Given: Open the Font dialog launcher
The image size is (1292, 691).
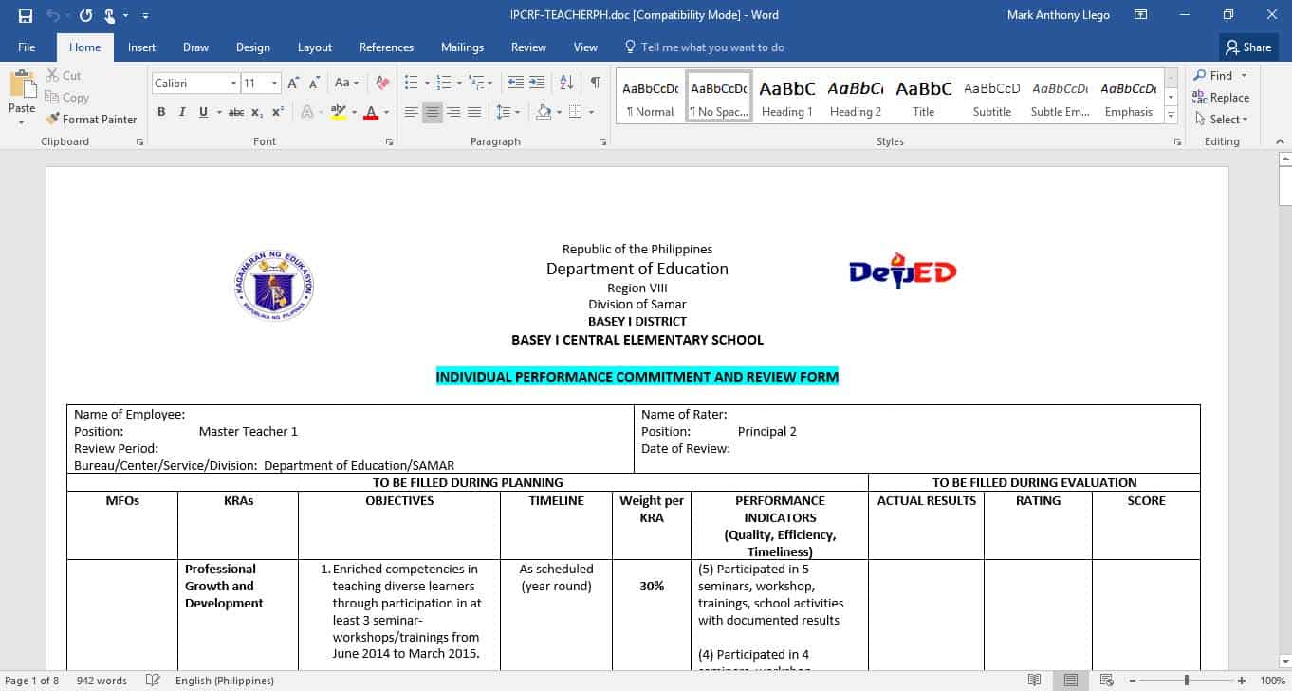Looking at the screenshot, I should pos(389,141).
